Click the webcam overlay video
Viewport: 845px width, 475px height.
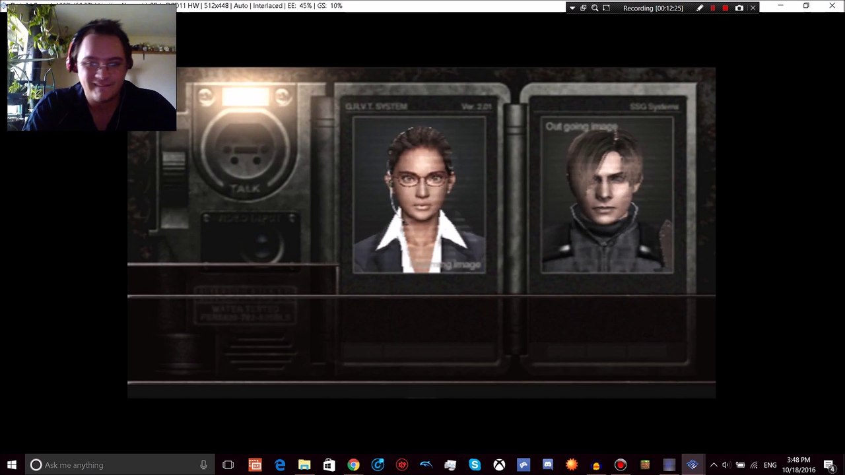(92, 69)
